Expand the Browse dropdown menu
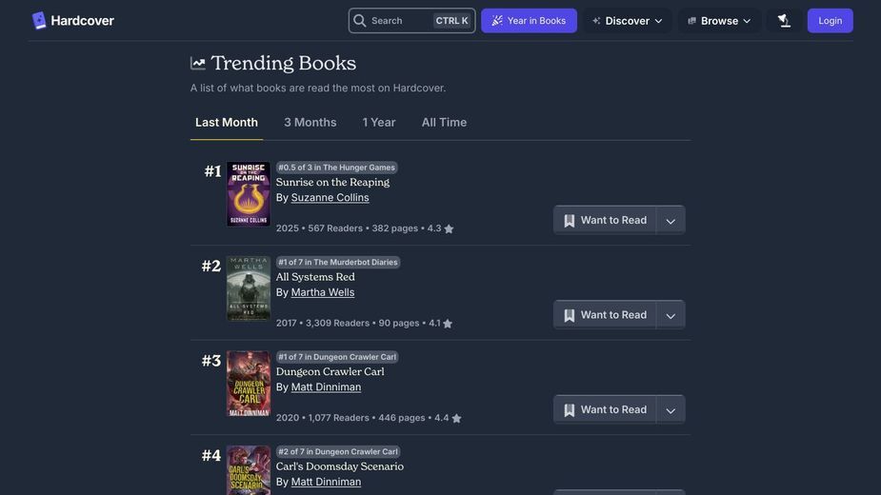 [x=719, y=21]
